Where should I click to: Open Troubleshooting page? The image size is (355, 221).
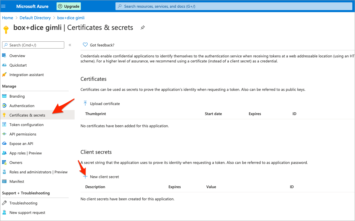coord(23,203)
